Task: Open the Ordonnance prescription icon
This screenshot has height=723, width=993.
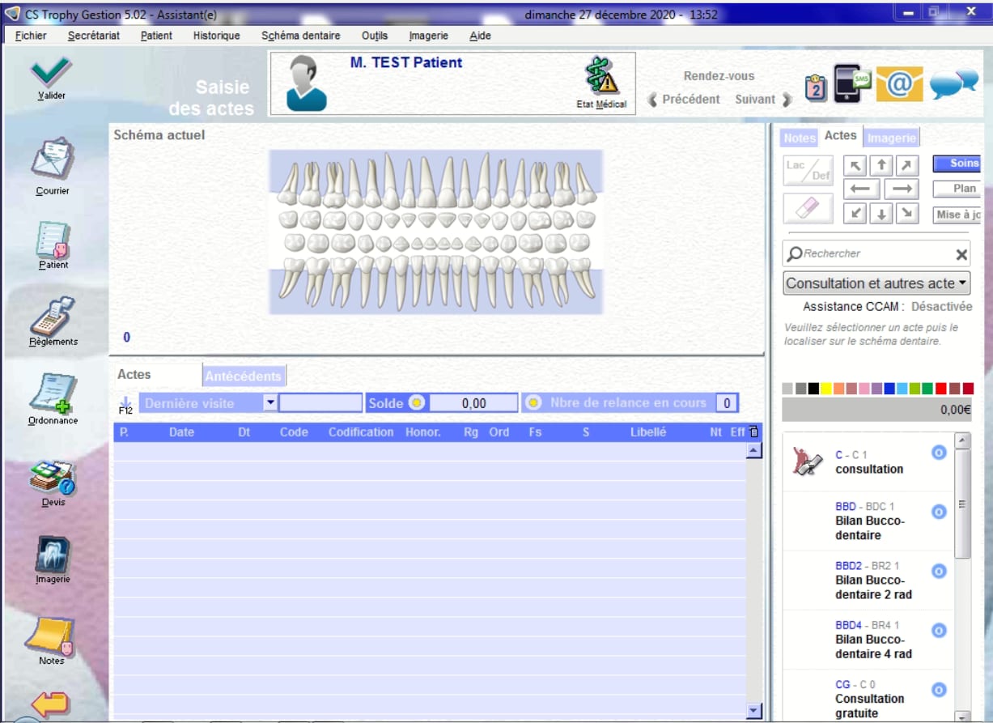Action: (x=53, y=393)
